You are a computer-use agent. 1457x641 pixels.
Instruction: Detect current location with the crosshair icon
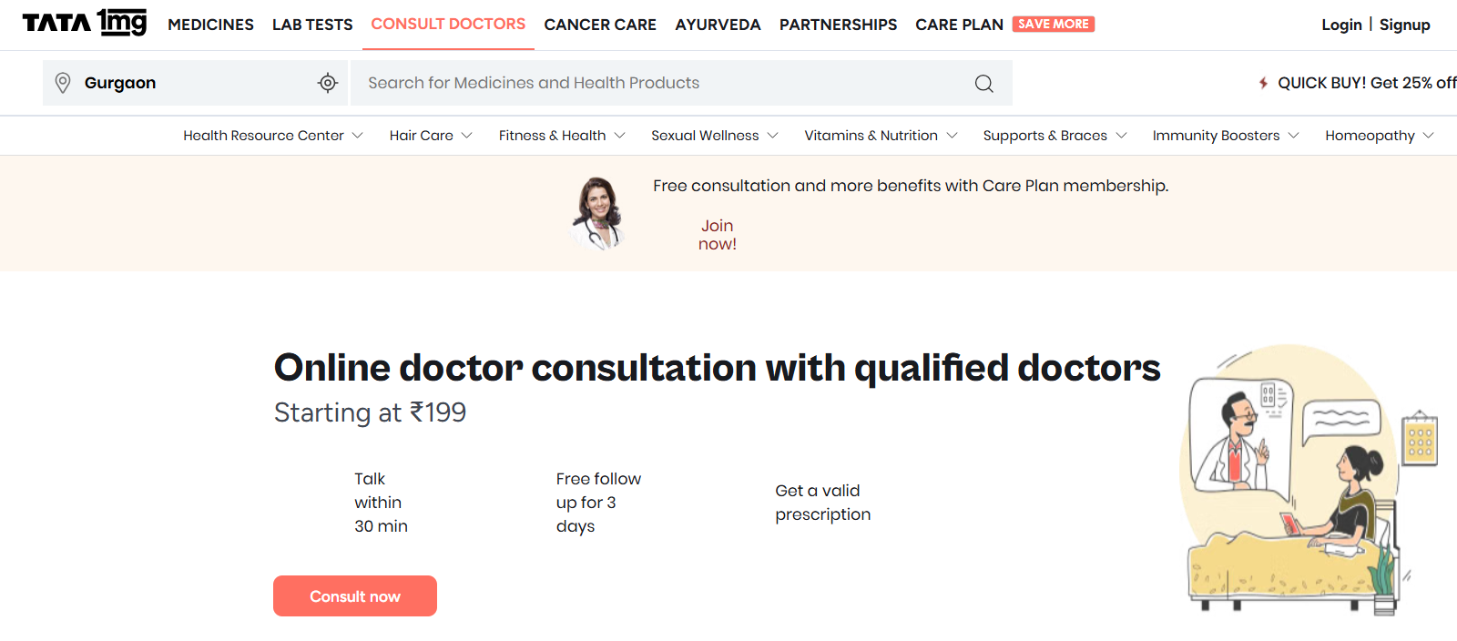(x=328, y=83)
